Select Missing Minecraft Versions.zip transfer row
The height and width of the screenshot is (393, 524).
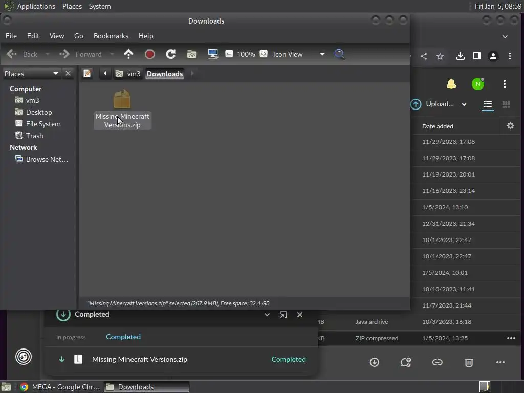click(x=182, y=359)
